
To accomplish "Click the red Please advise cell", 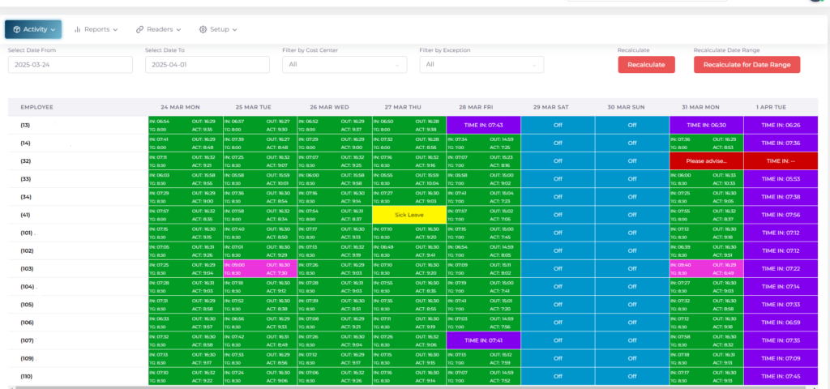I will 706,161.
